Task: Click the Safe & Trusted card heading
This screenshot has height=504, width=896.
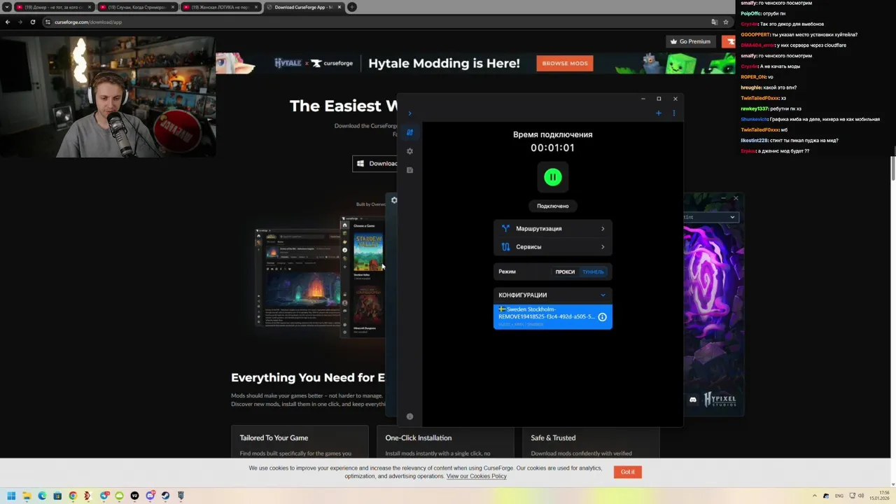Action: [x=553, y=438]
